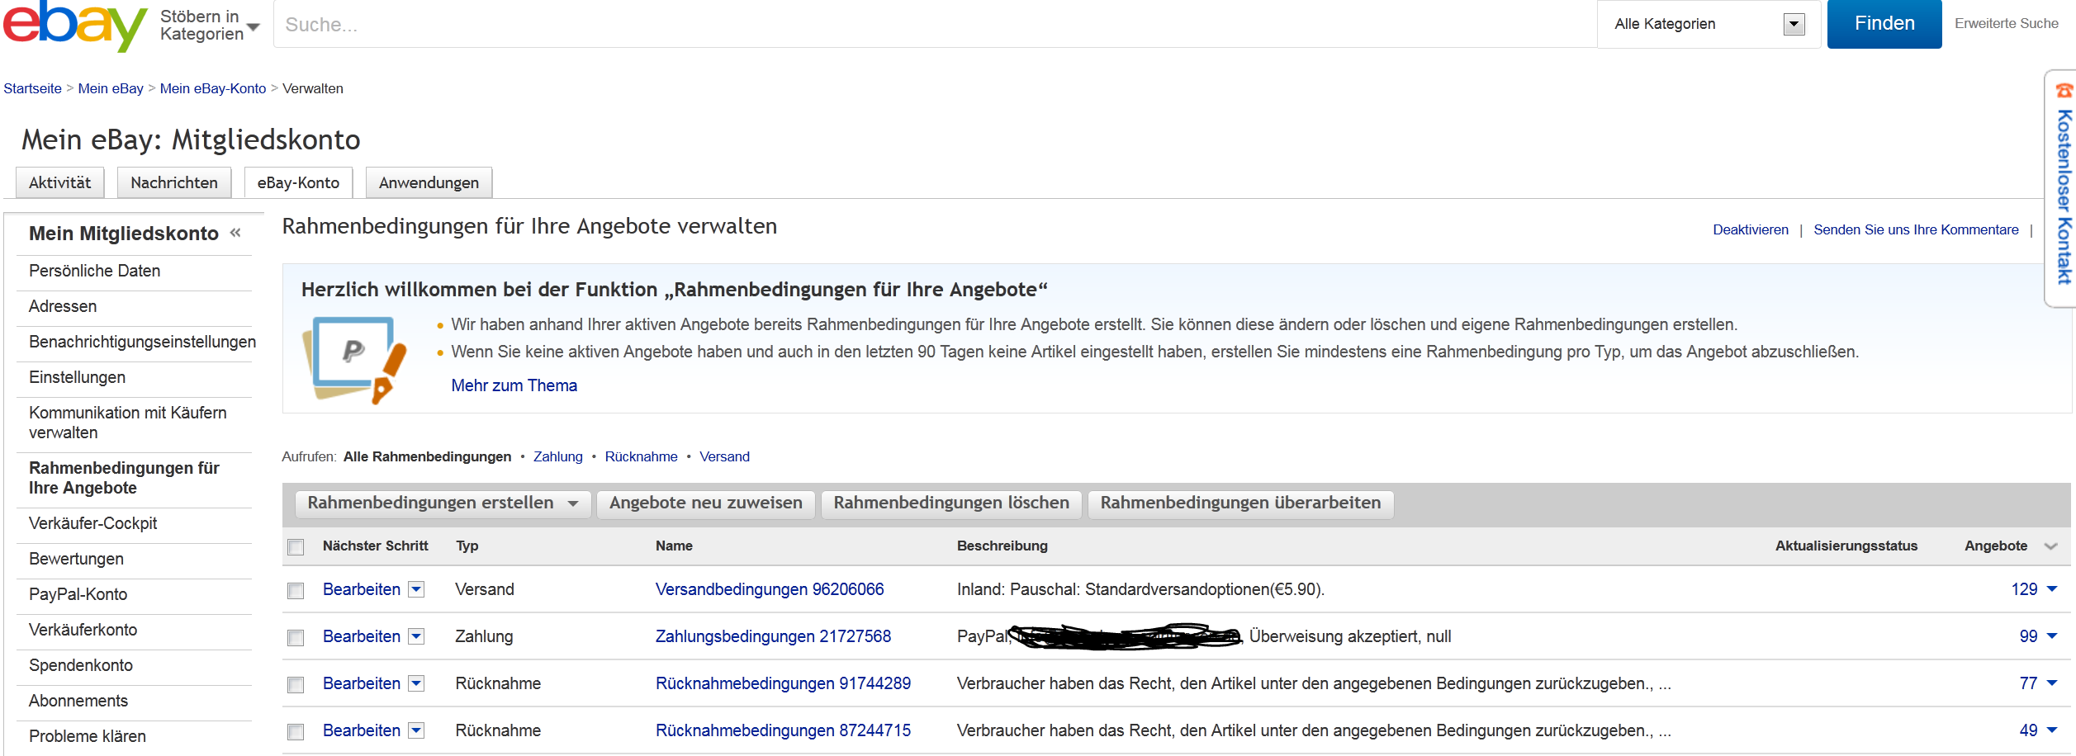The height and width of the screenshot is (756, 2076).
Task: Sort table via Angebote column chevron
Action: 2050,546
